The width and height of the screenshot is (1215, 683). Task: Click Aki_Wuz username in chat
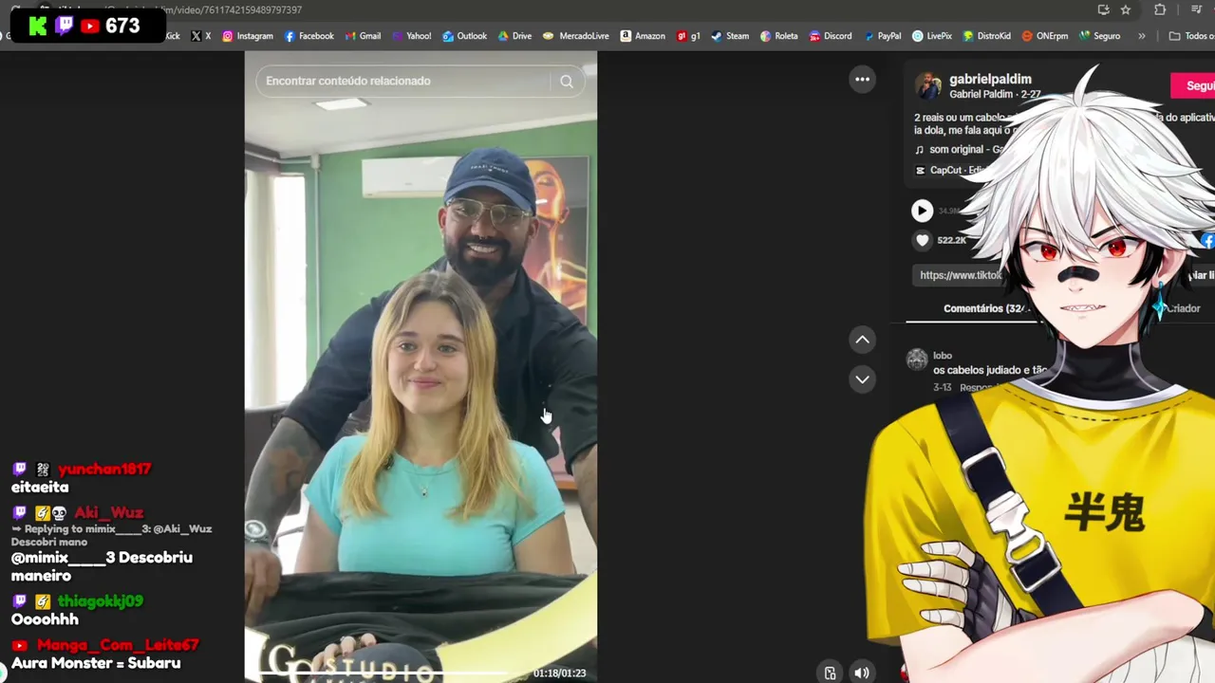click(109, 513)
